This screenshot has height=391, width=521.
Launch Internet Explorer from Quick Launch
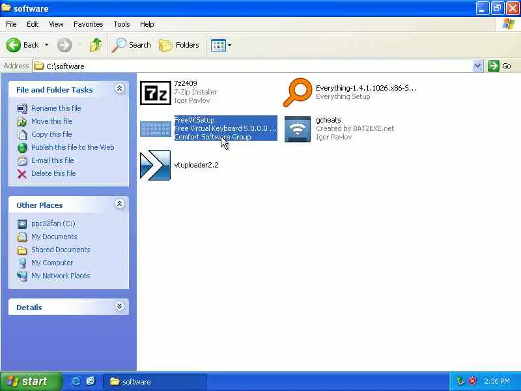[x=76, y=381]
